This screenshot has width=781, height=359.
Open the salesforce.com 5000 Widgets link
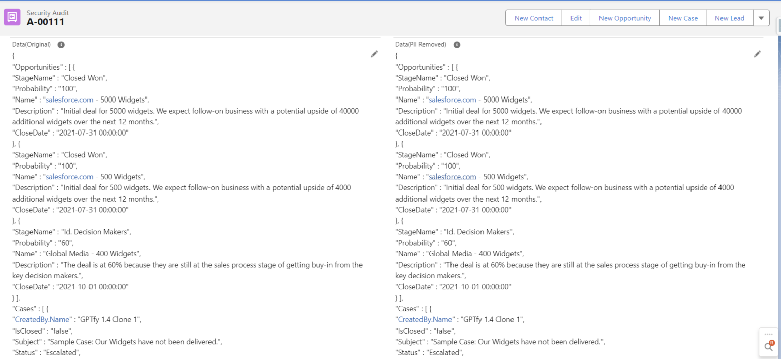click(69, 100)
